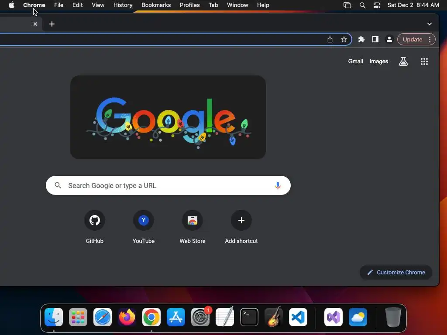Bookmark this tab with star icon
This screenshot has width=447, height=335.
[344, 39]
